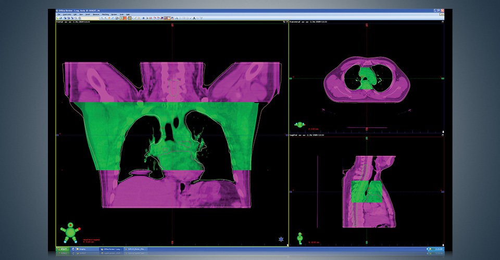
Task: Maximize the frontal view using its header icon
Action: tap(286, 22)
